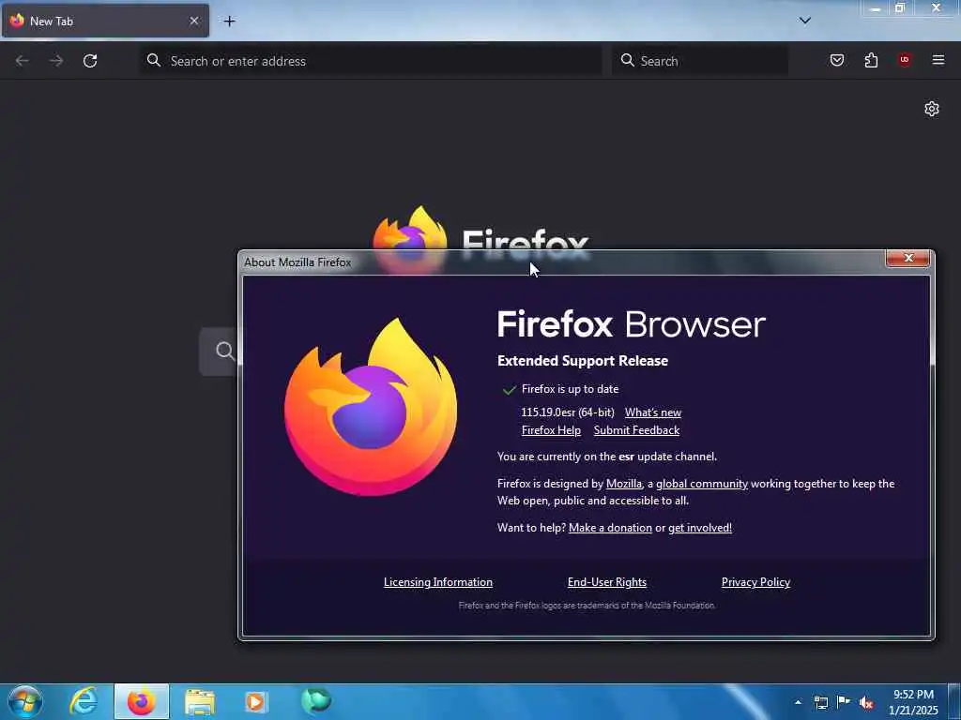Open the uBlock Origin extension icon
Viewport: 961px width, 720px height.
tap(905, 60)
